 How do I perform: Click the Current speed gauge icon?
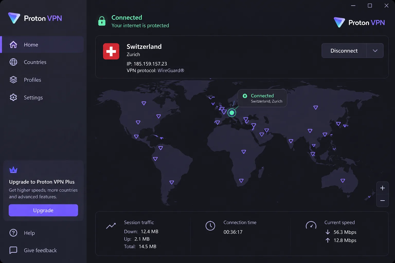click(x=311, y=225)
